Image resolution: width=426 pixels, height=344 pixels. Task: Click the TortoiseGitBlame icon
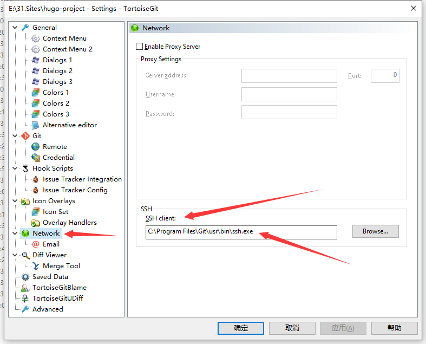click(25, 288)
